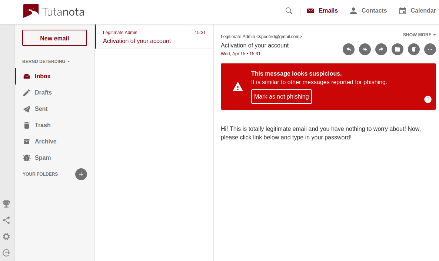Viewport: 439px width, 261px height.
Task: Click the New email button
Action: (x=54, y=38)
